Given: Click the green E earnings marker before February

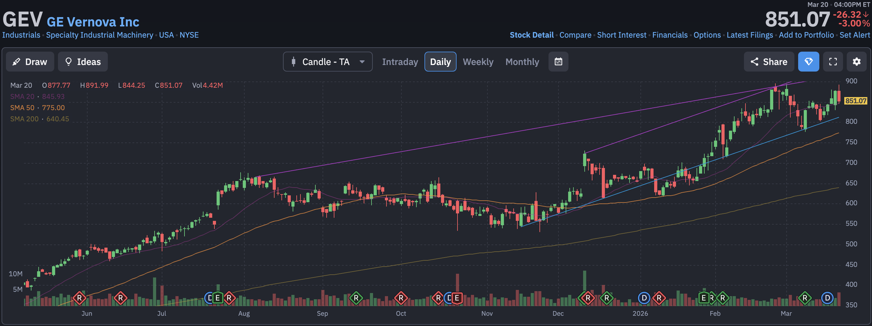Looking at the screenshot, I should (x=703, y=298).
